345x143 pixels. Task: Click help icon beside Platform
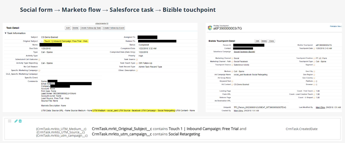click(314, 81)
